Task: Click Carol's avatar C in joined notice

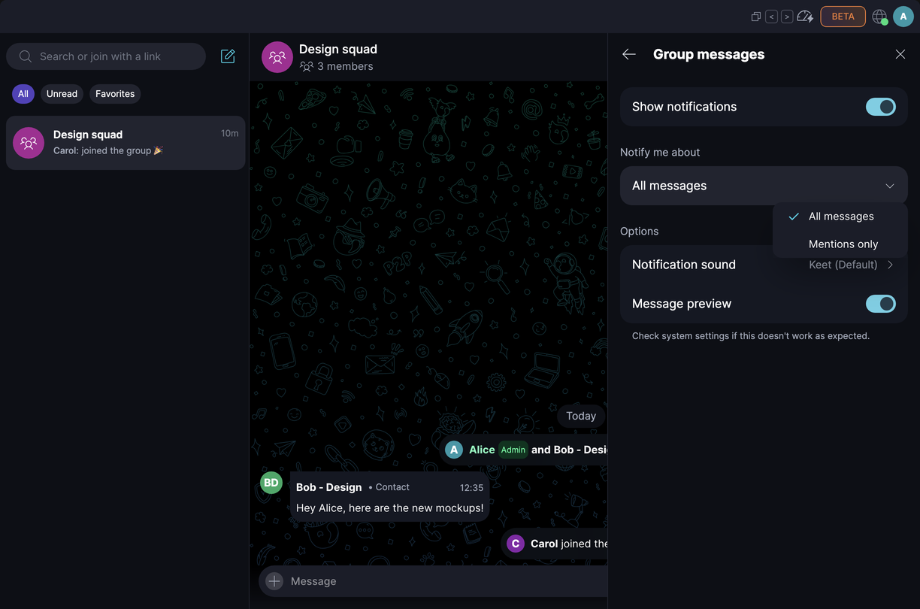Action: point(516,544)
